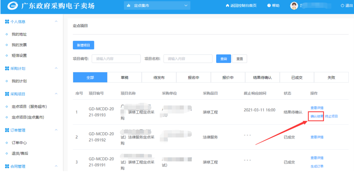Click the 订单管理 section icon

pos(7,130)
